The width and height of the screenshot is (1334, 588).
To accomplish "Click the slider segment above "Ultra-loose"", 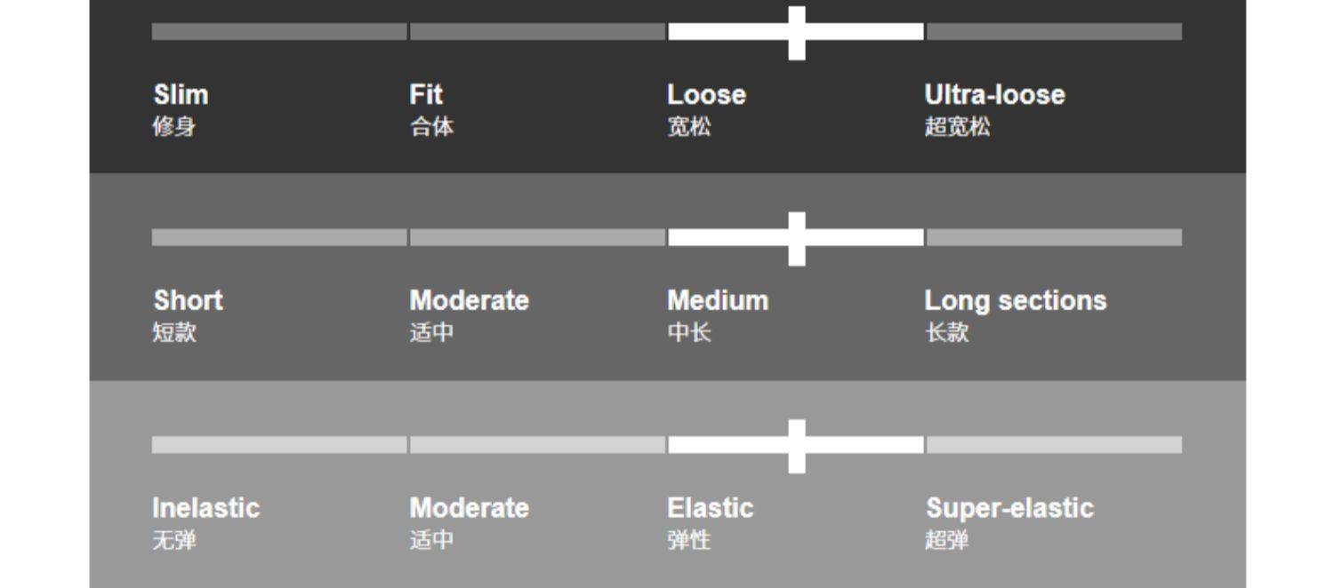I will coord(1054,32).
